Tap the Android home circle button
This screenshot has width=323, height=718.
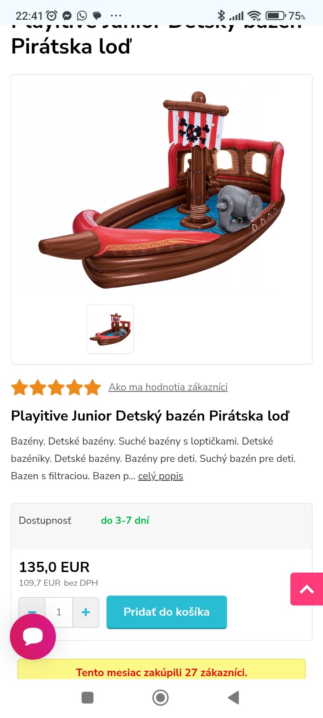(x=161, y=698)
